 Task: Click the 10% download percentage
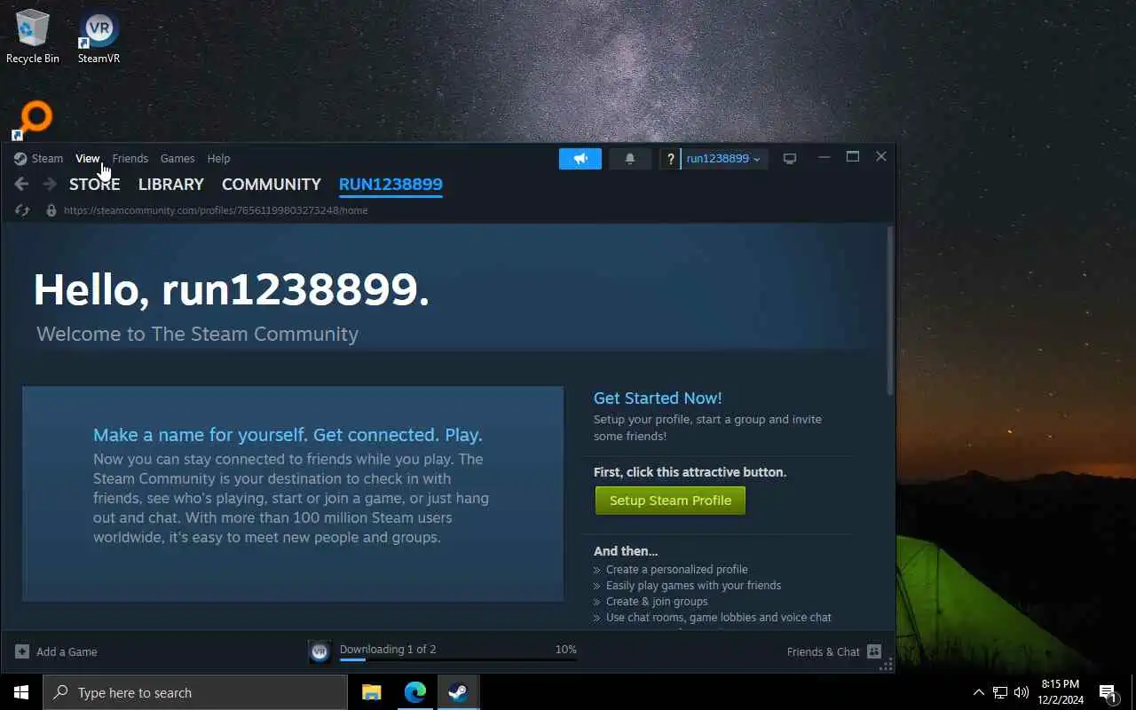[565, 650]
